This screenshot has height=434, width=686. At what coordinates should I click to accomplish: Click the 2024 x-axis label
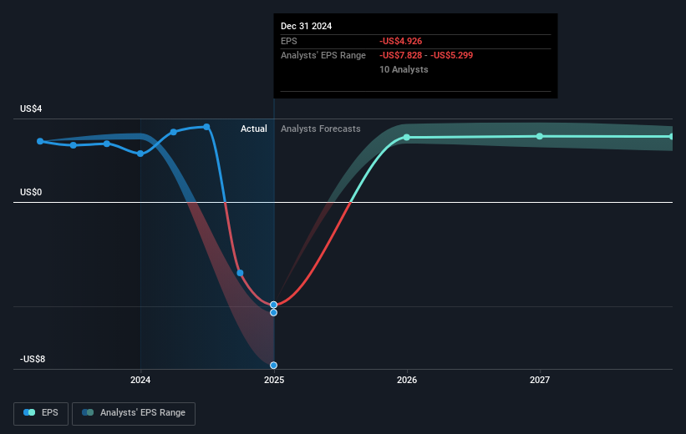pos(140,381)
